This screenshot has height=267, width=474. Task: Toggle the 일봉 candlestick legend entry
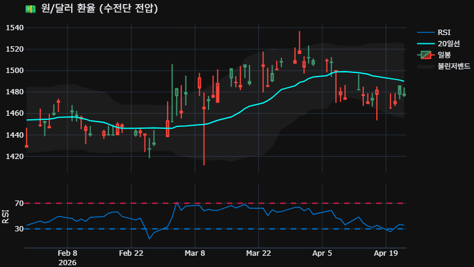[x=434, y=55]
